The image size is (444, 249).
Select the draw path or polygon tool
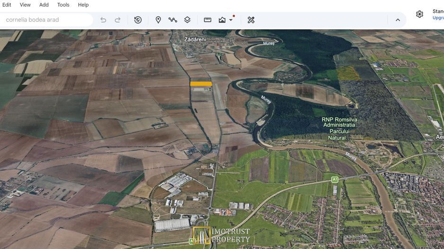173,20
